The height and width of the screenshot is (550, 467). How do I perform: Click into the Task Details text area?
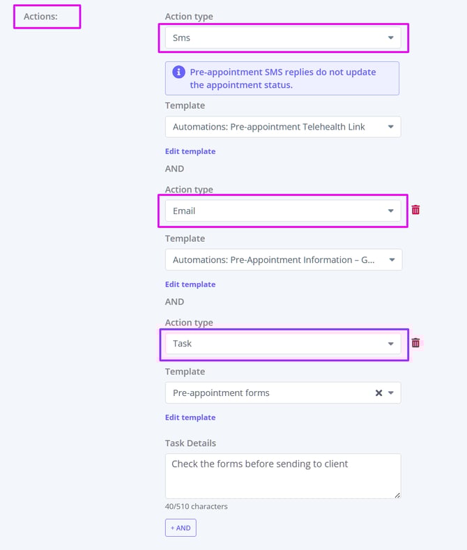coord(283,478)
